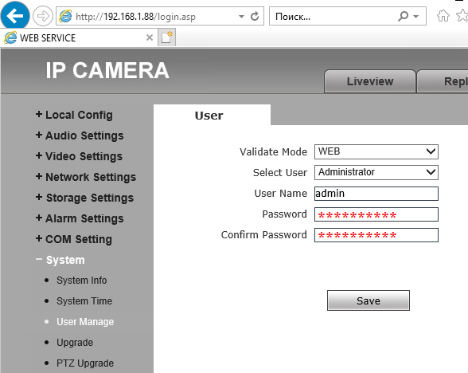Click the search magnifier icon
468x373 pixels.
pos(404,16)
